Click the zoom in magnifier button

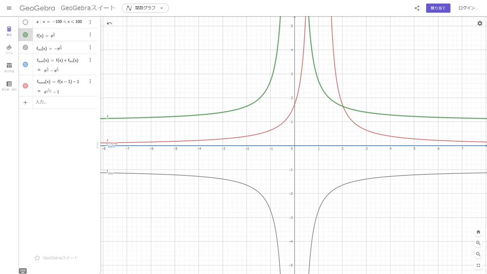click(x=478, y=243)
